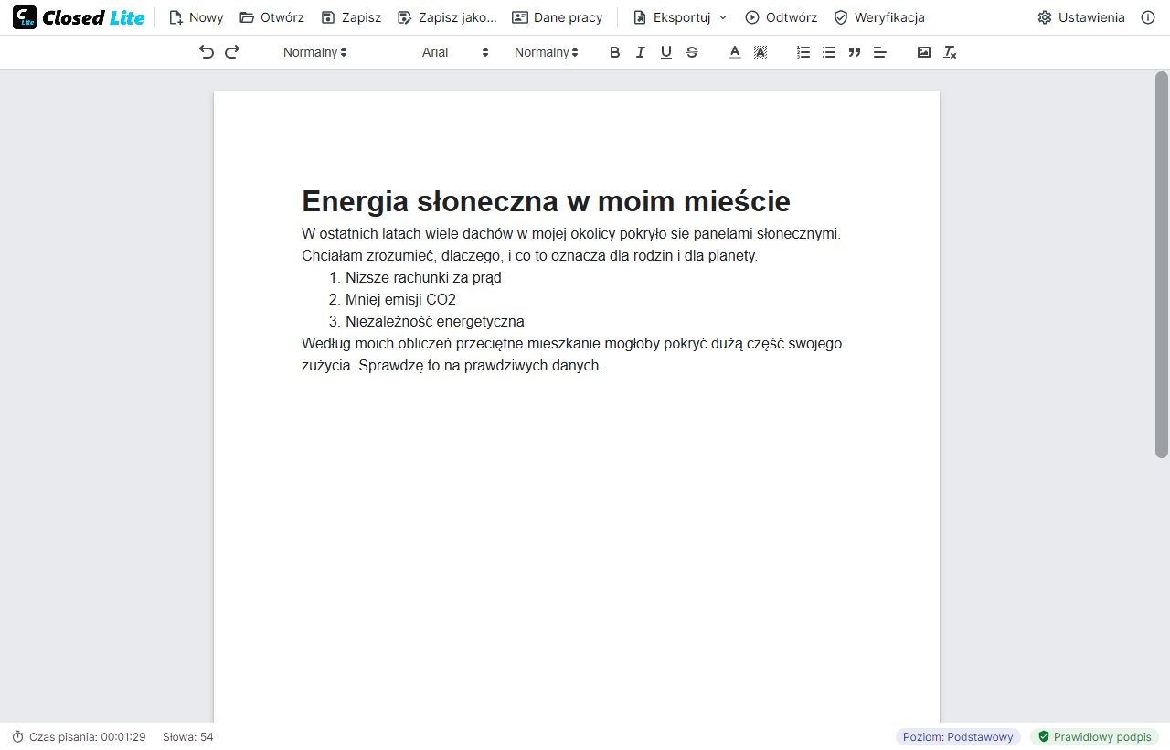Toggle bulleted list formatting
The height and width of the screenshot is (750, 1170).
click(829, 52)
